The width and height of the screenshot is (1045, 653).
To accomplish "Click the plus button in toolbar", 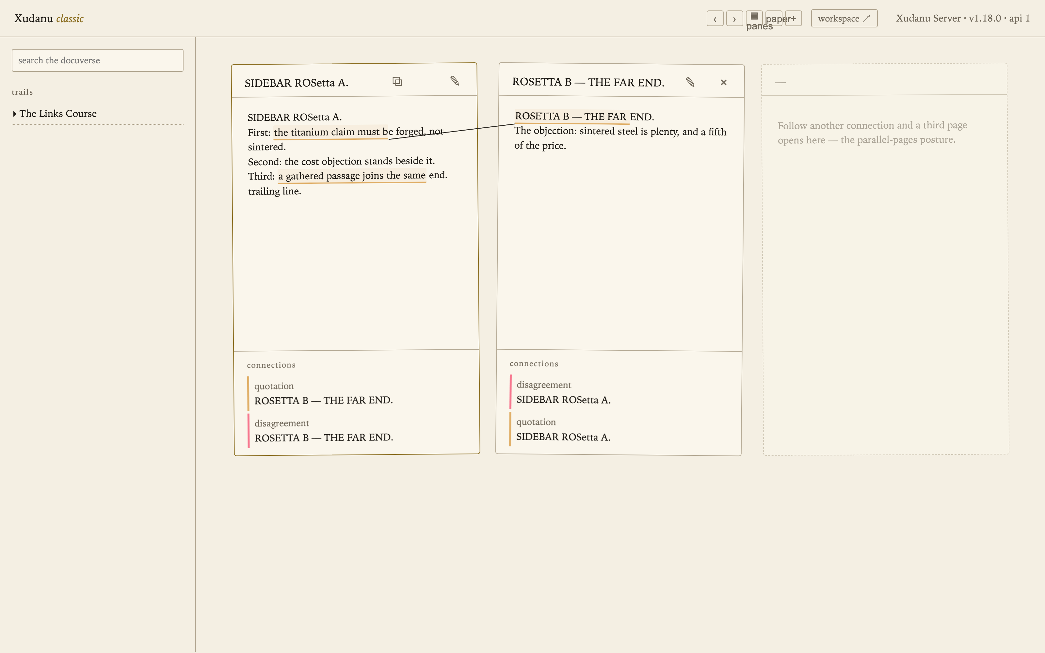I will pyautogui.click(x=793, y=19).
